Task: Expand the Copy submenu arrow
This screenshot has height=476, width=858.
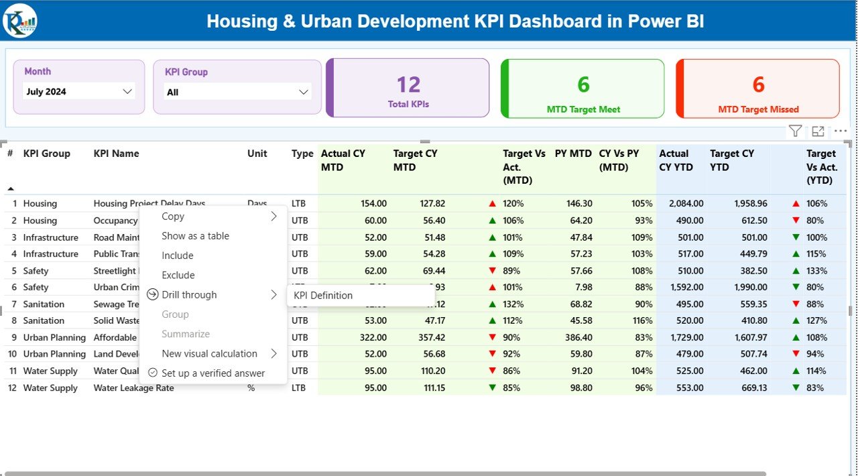Action: [273, 217]
